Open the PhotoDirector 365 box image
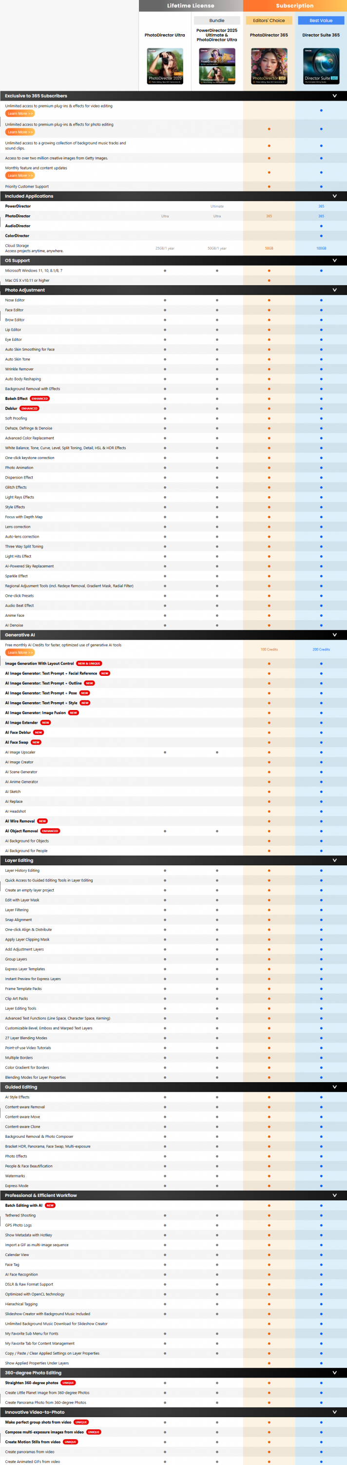Viewport: 347px width, 1465px height. coord(269,66)
